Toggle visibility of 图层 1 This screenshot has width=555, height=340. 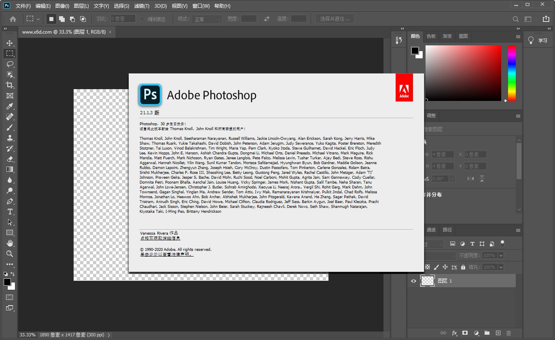click(413, 281)
